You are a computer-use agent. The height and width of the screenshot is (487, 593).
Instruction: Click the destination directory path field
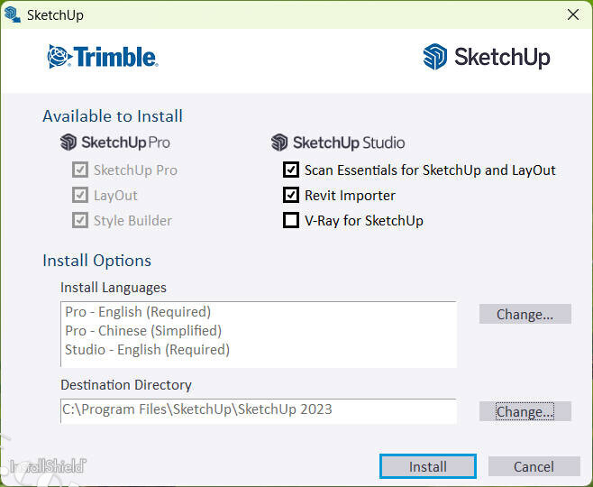pos(258,409)
